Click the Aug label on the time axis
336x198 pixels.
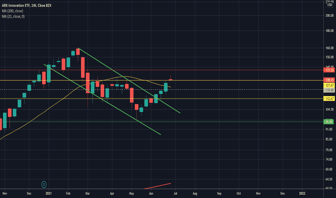click(195, 194)
